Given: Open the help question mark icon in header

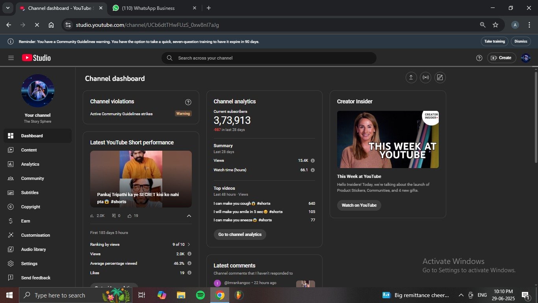Looking at the screenshot, I should coord(479,58).
